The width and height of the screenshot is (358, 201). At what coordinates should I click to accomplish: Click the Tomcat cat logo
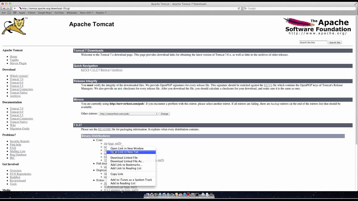pyautogui.click(x=15, y=26)
